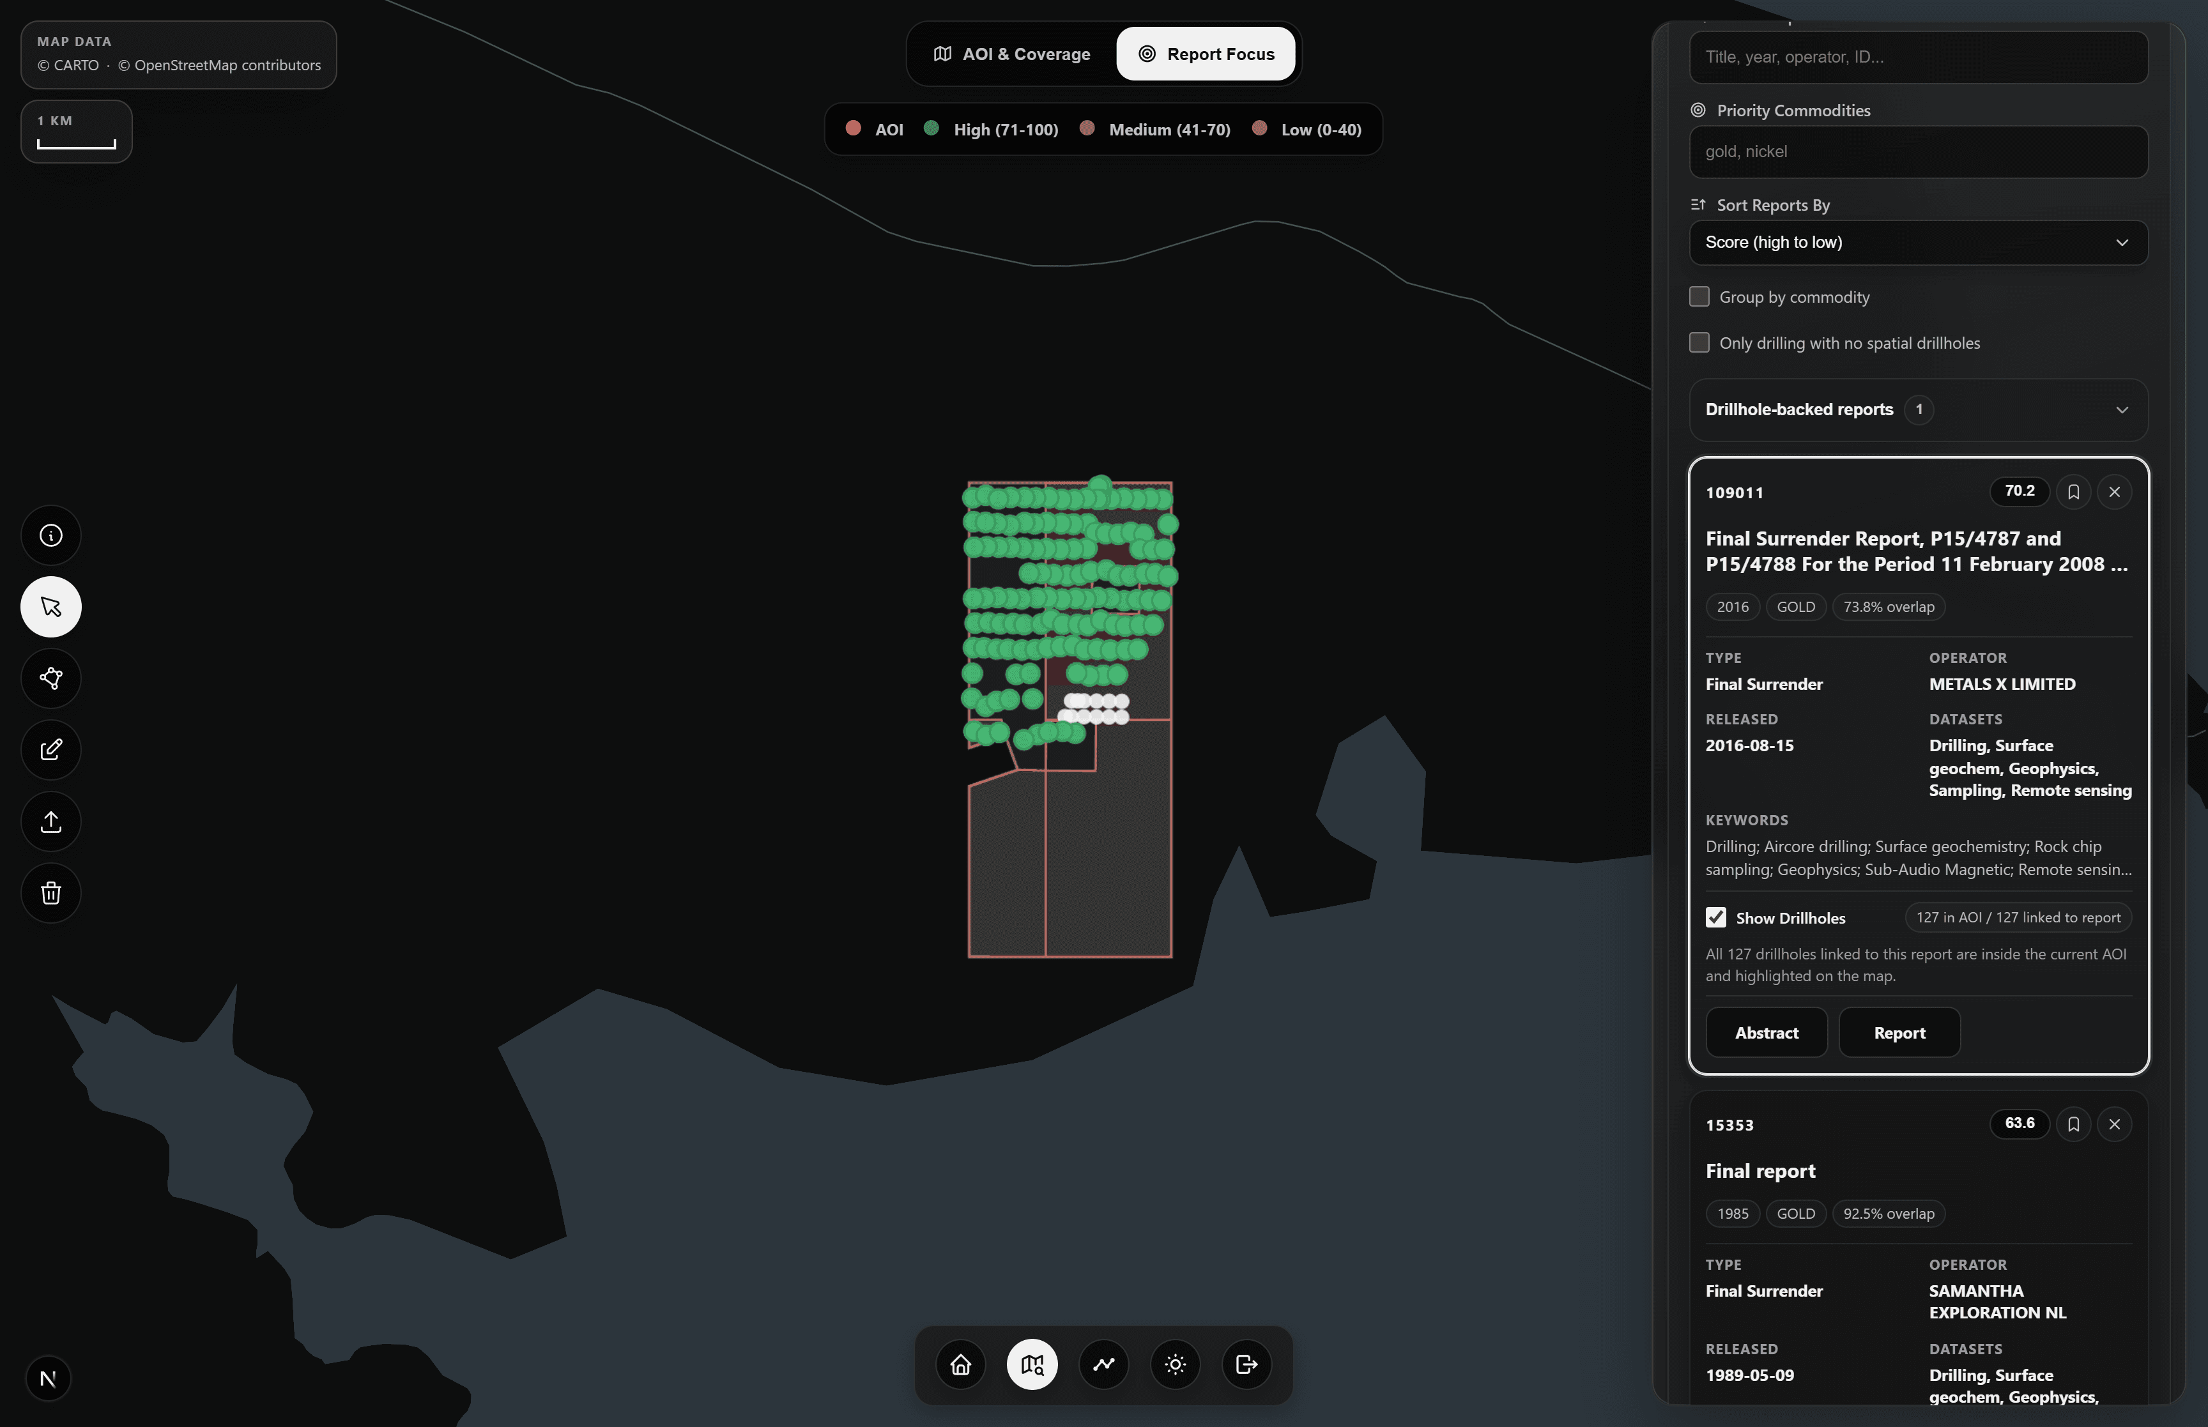Viewport: 2208px width, 1427px height.
Task: Uncheck Show Drillholes for report 109011
Action: pos(1716,917)
